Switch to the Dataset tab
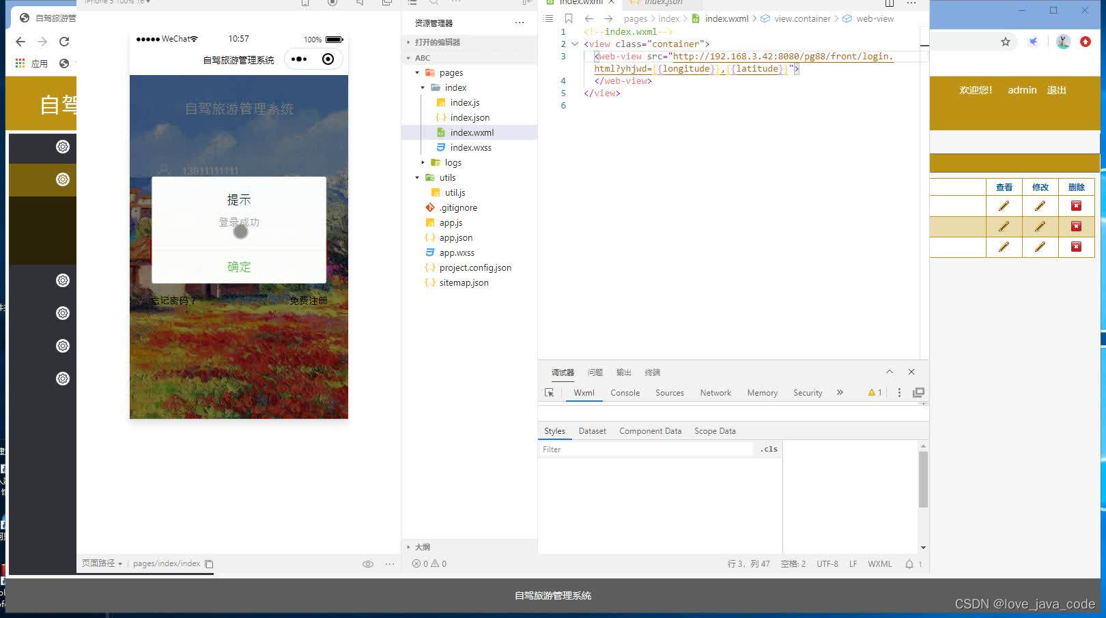1106x618 pixels. click(x=593, y=431)
